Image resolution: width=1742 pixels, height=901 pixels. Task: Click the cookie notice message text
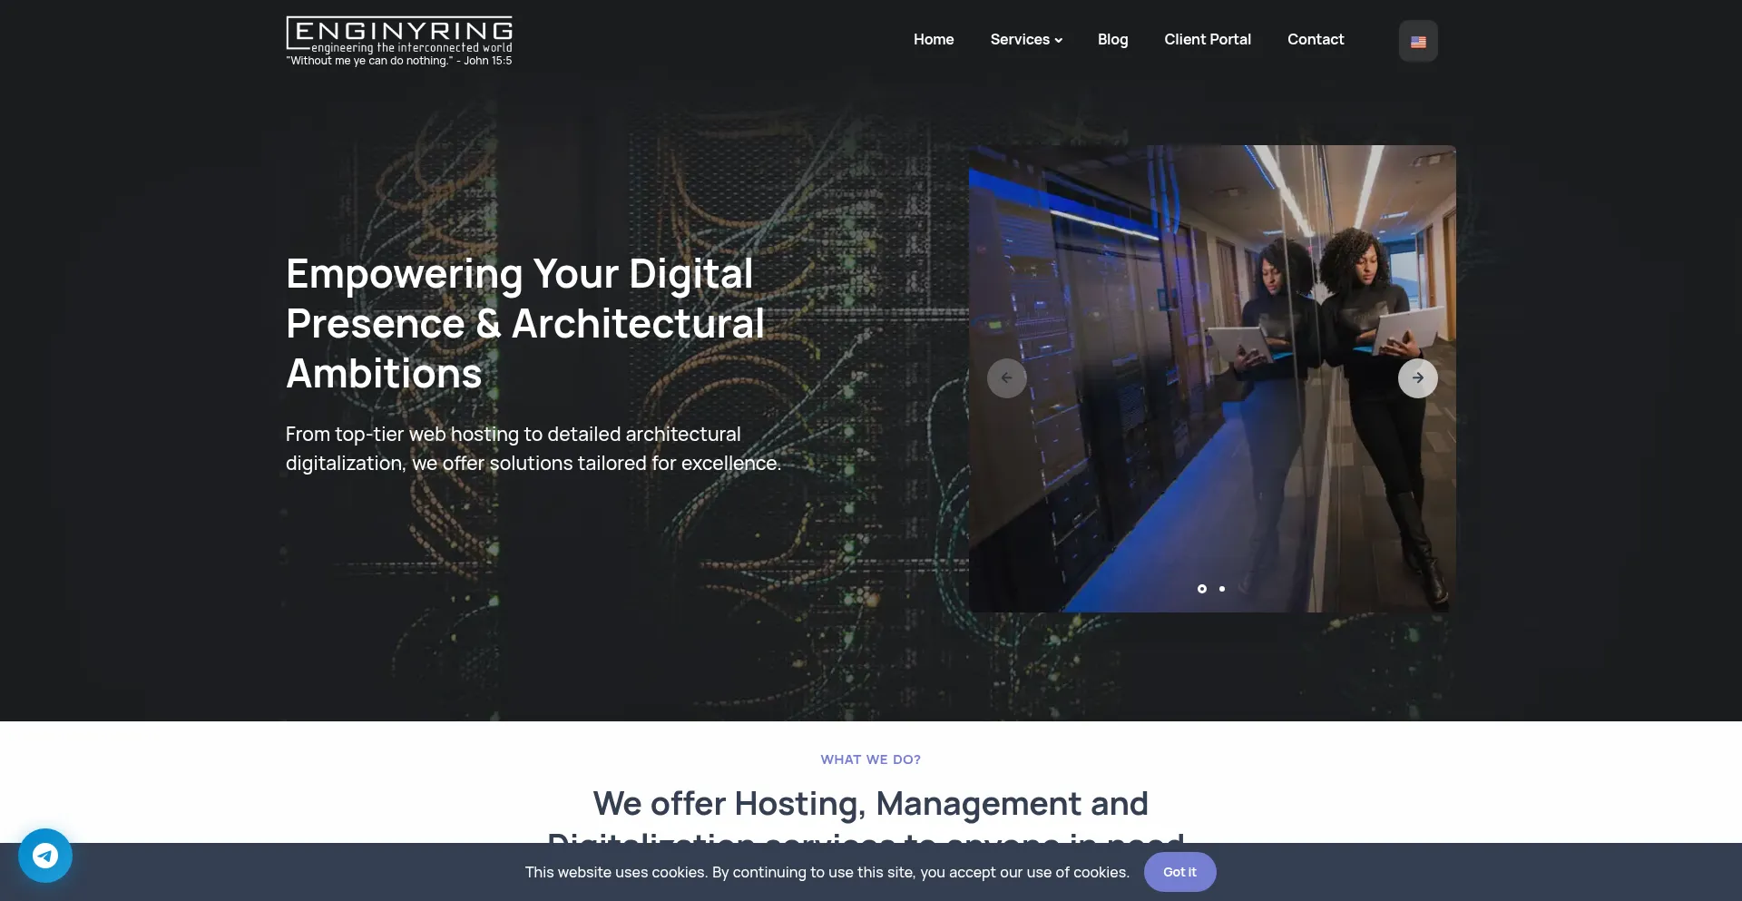pyautogui.click(x=827, y=872)
